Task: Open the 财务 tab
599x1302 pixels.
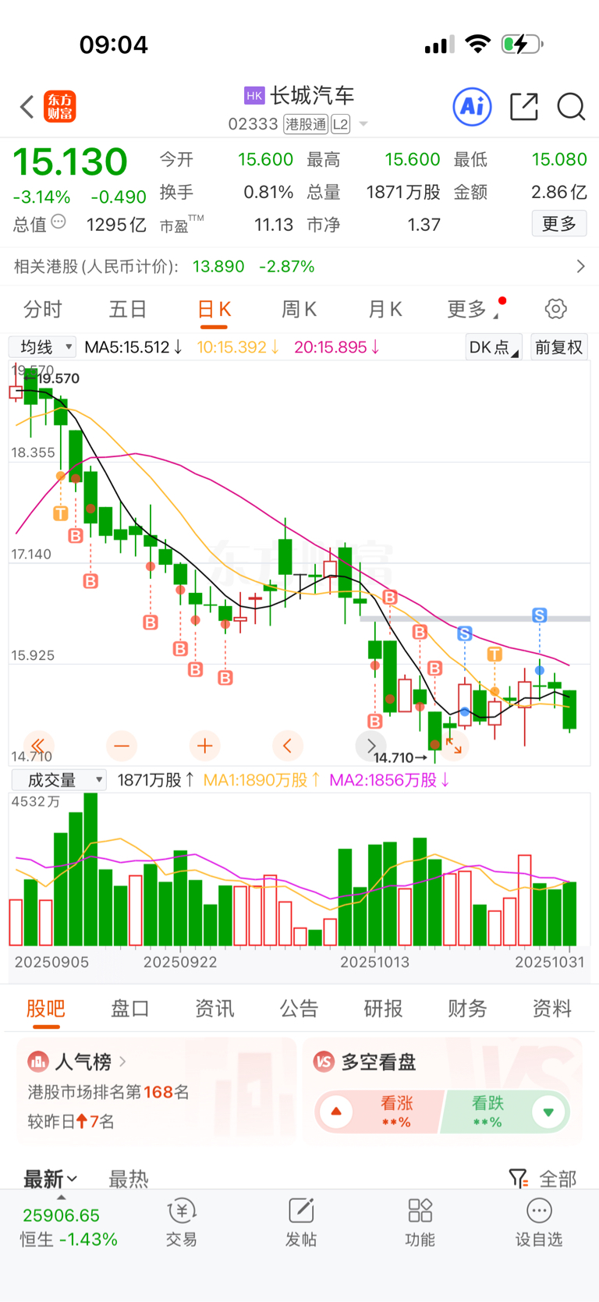Action: [468, 1009]
